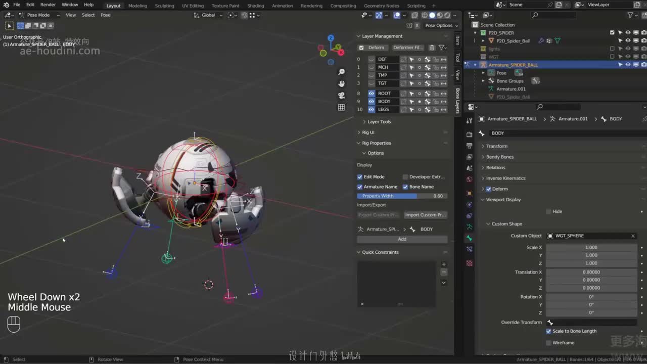Open the Render menu
The height and width of the screenshot is (364, 647).
[x=48, y=5]
